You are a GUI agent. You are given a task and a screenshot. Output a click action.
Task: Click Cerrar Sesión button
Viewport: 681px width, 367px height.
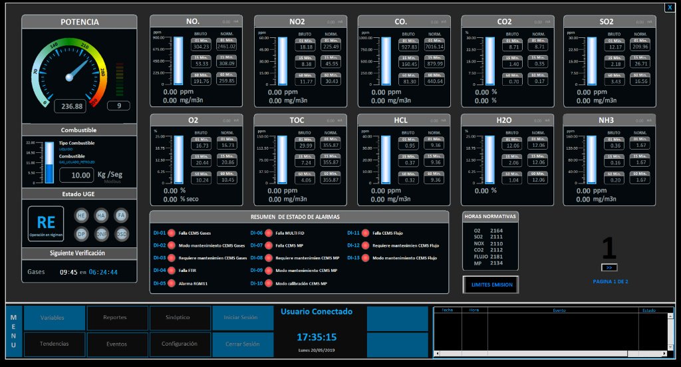click(x=243, y=344)
